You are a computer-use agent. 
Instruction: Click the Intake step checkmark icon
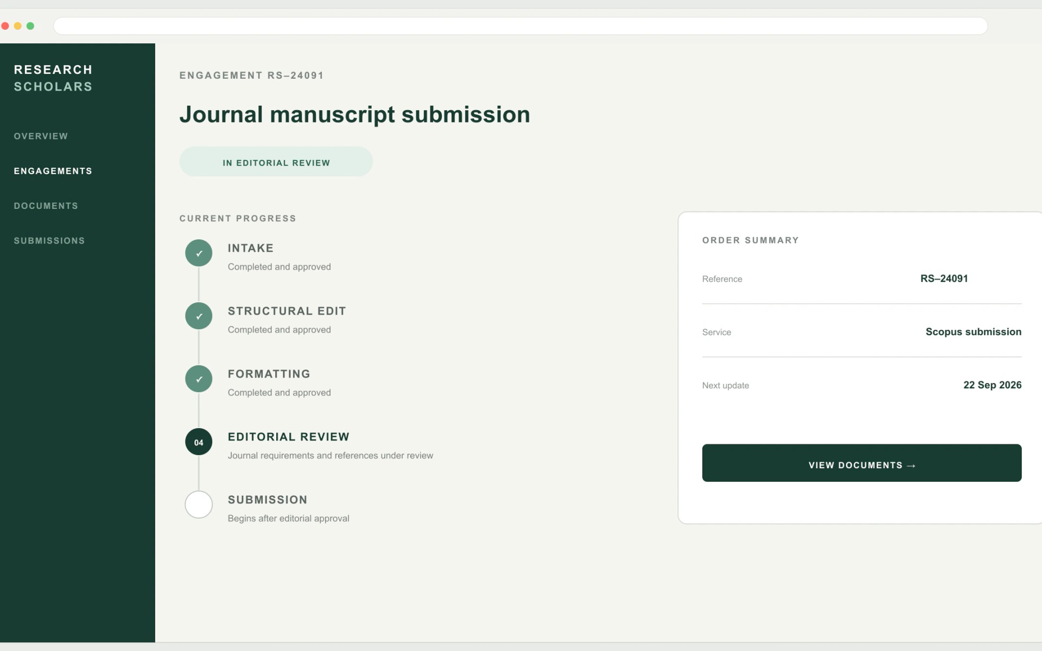[199, 253]
